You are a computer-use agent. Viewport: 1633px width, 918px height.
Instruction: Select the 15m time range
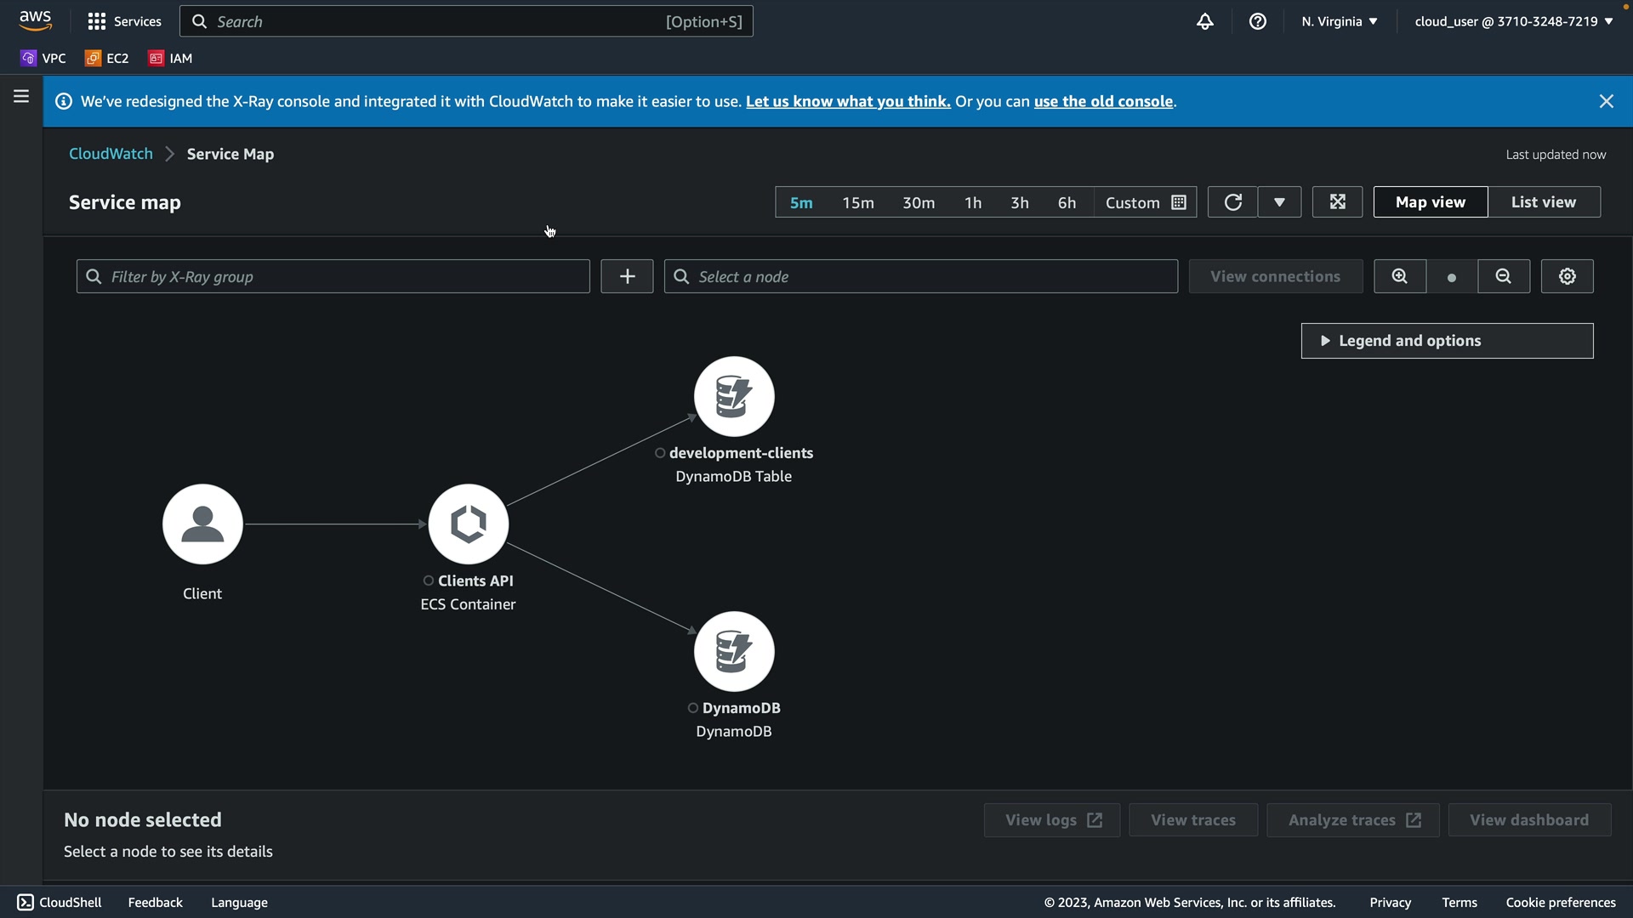pos(857,202)
